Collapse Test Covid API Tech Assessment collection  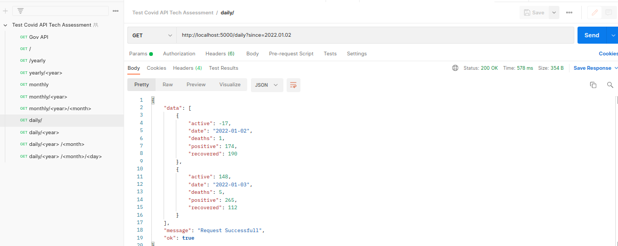[x=5, y=25]
